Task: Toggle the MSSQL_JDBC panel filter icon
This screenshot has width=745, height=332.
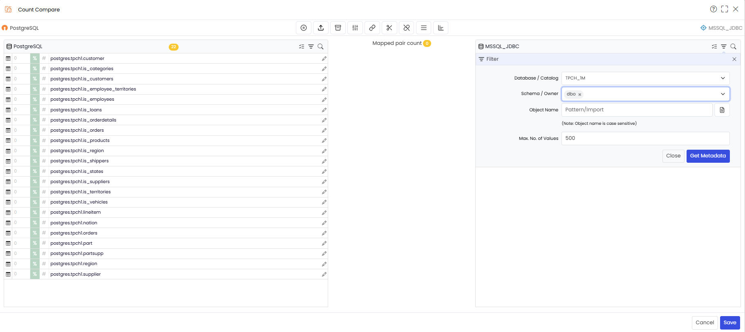Action: (724, 46)
